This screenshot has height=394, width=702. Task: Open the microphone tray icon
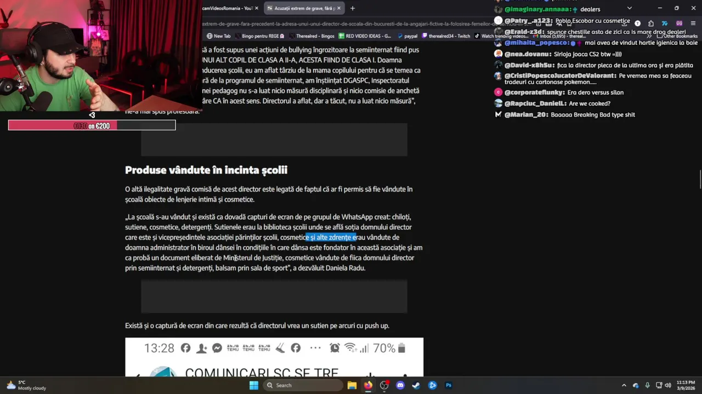(648, 385)
